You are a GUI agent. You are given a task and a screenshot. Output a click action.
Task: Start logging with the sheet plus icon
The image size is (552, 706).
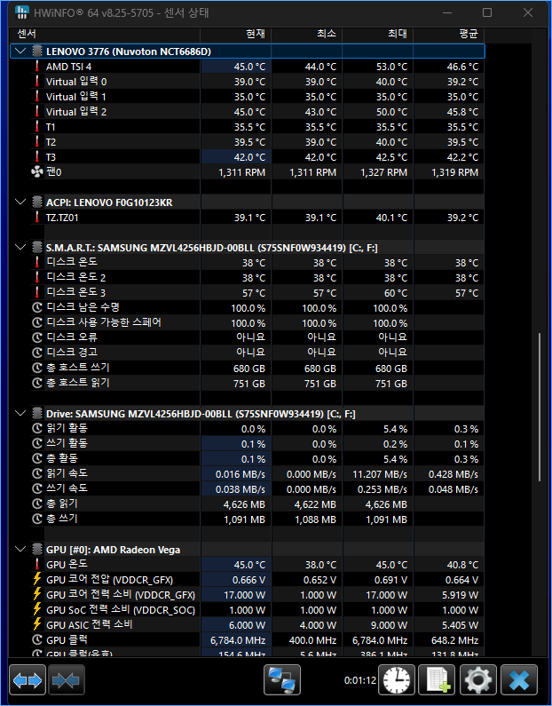[x=437, y=680]
